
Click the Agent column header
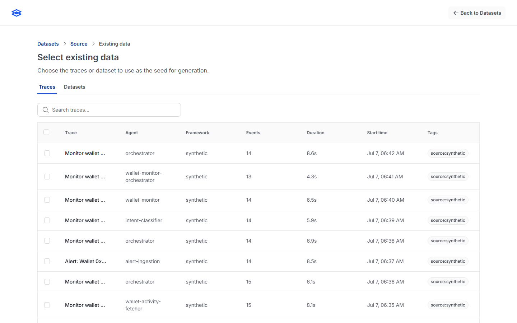tap(131, 133)
